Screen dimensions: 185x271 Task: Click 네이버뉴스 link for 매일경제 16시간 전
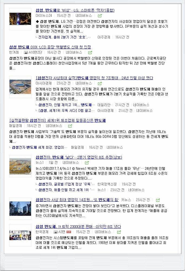coord(115,148)
